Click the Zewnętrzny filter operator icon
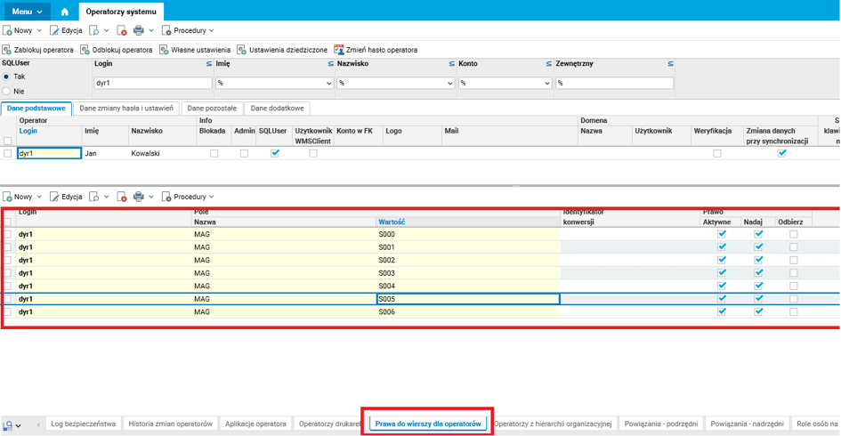 [x=670, y=64]
